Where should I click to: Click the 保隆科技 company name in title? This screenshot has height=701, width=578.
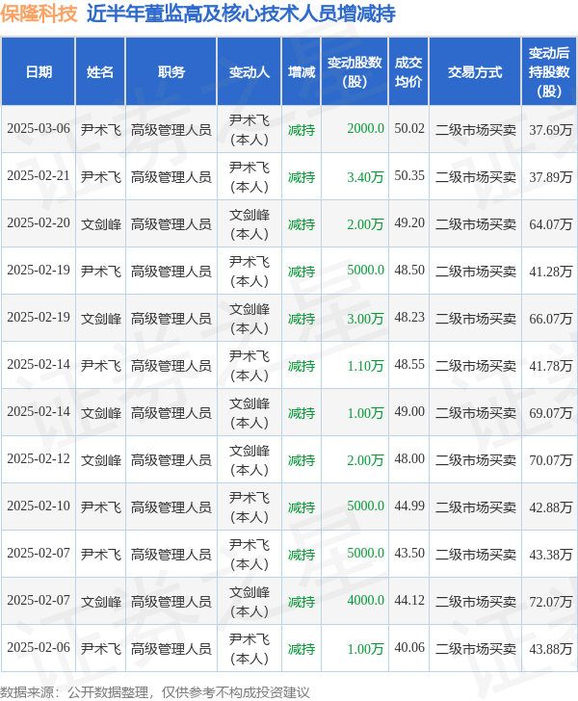coord(39,15)
